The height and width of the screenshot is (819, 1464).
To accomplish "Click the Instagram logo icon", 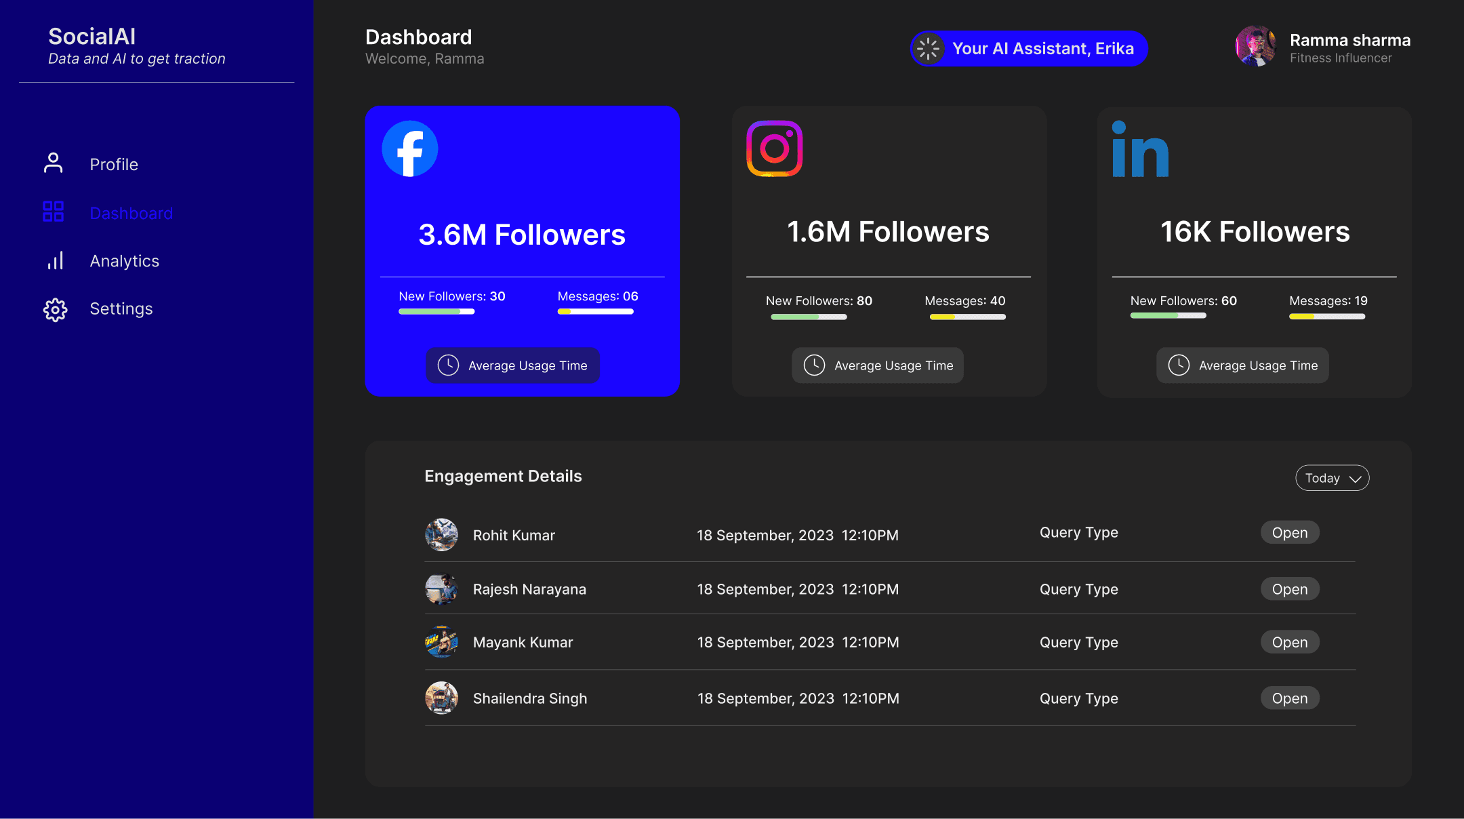I will point(775,148).
